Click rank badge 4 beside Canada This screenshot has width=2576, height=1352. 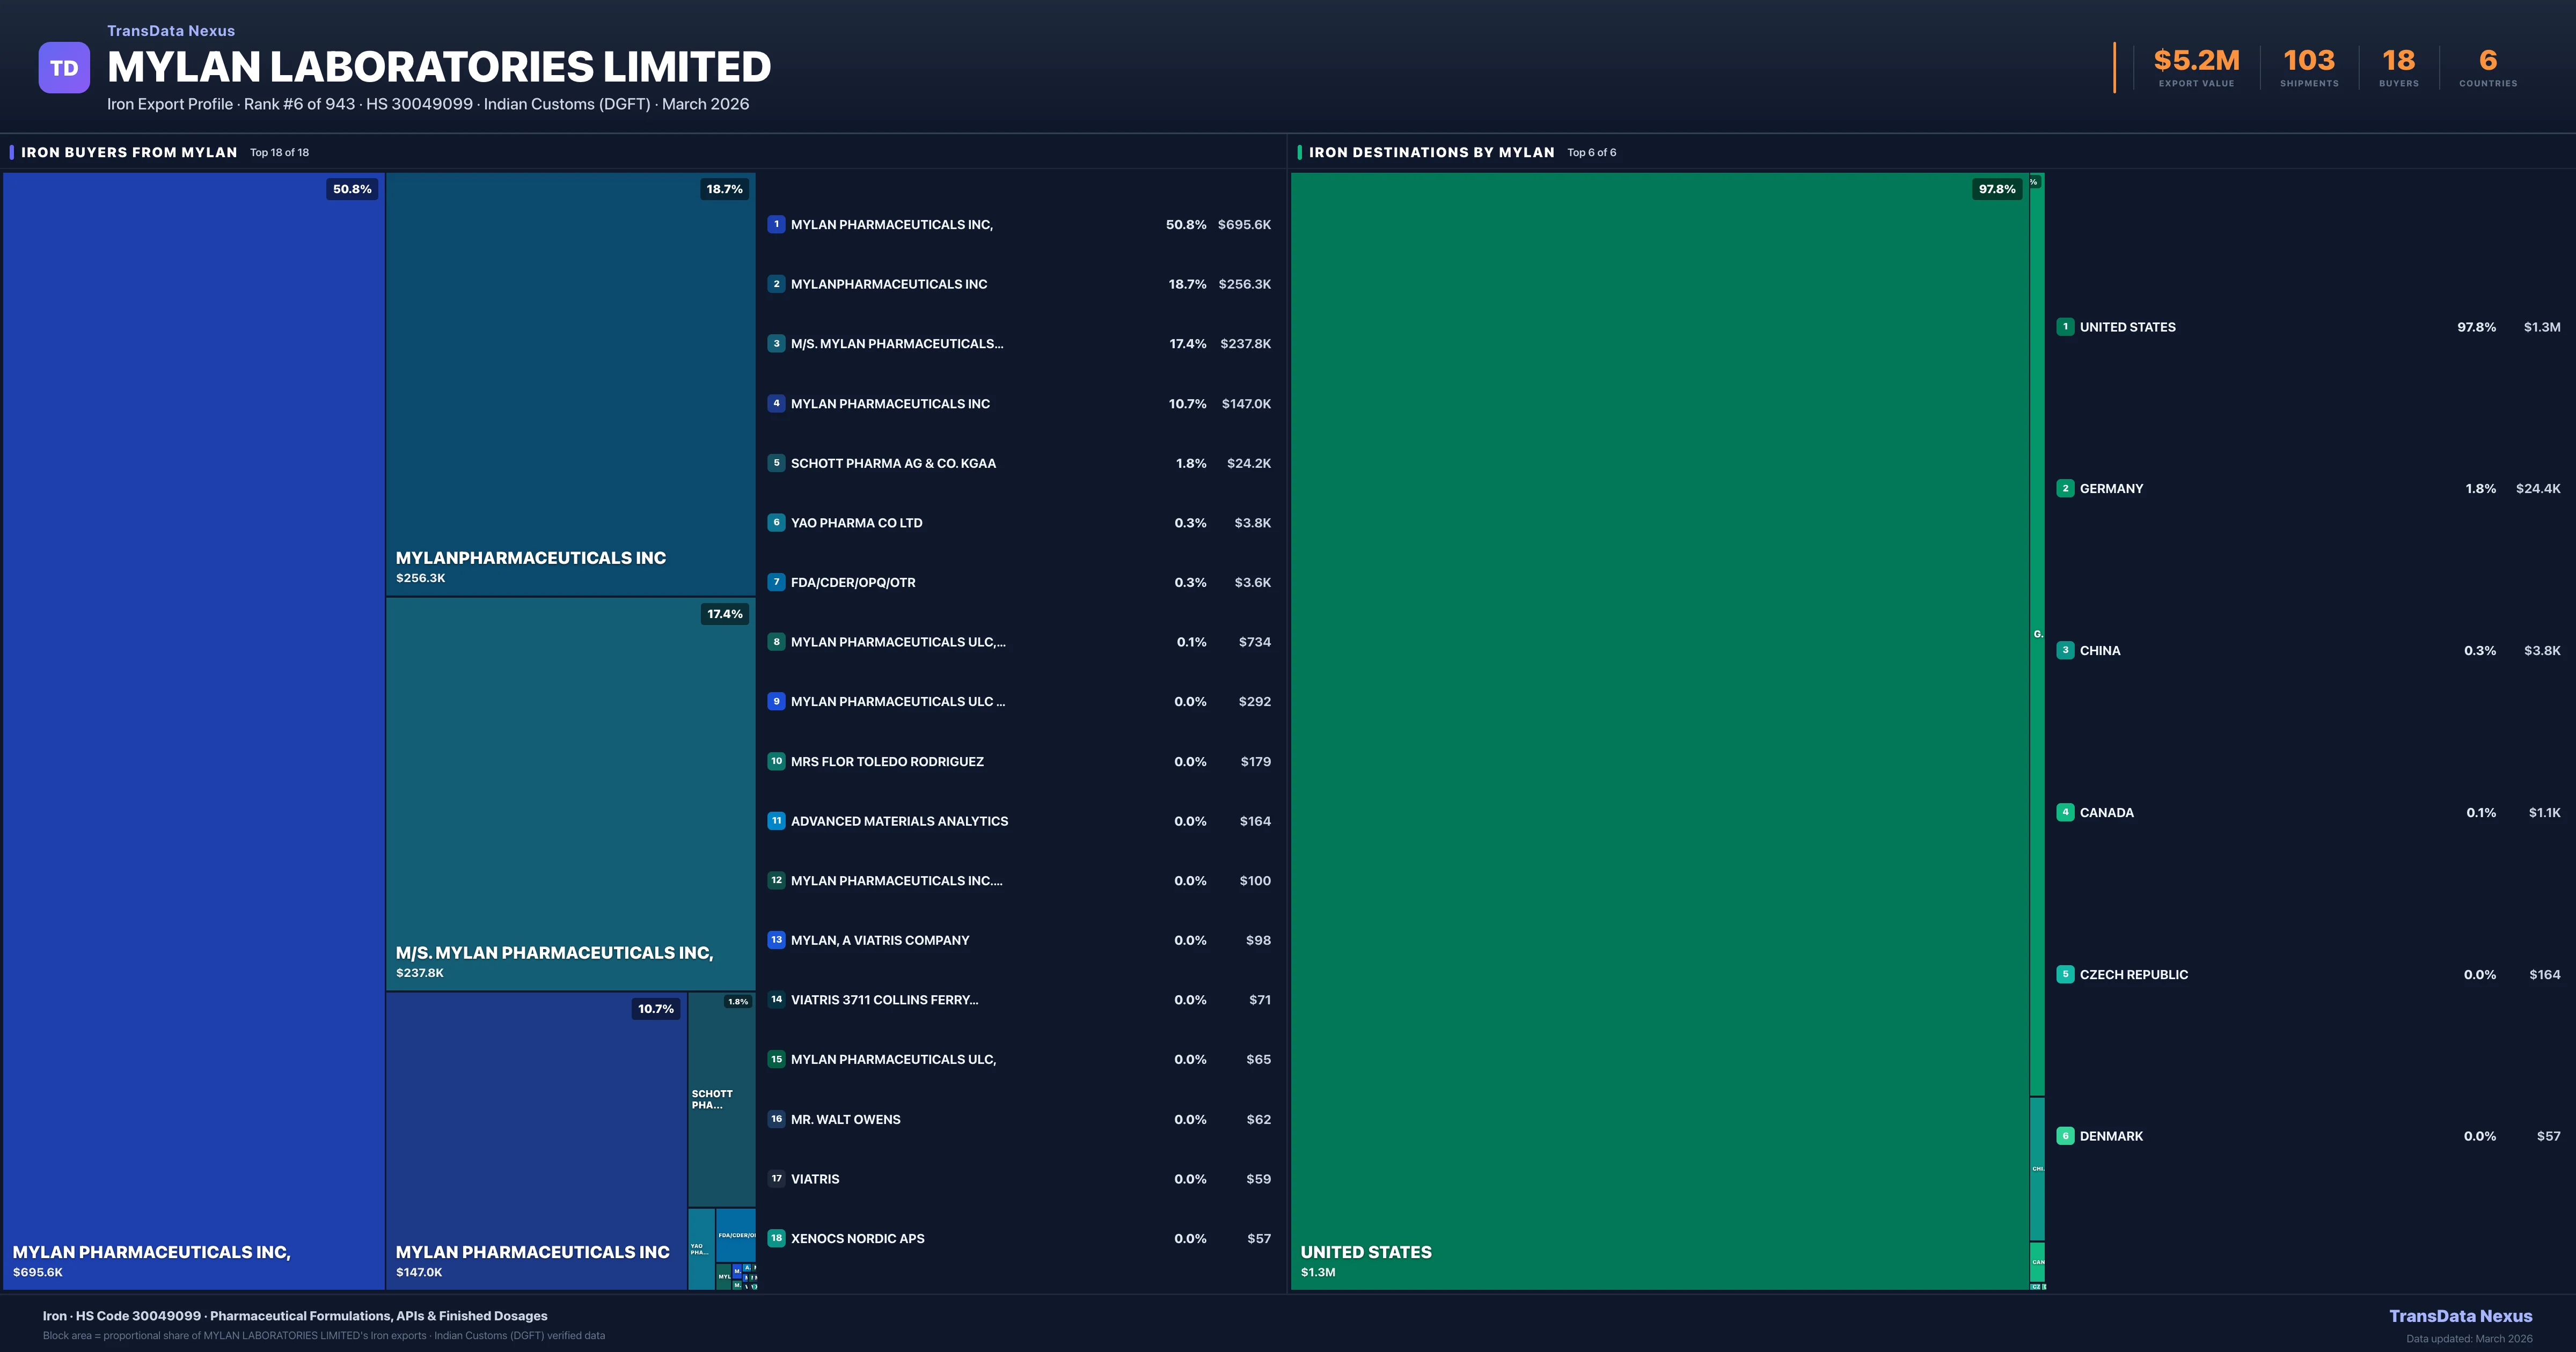pyautogui.click(x=2065, y=813)
